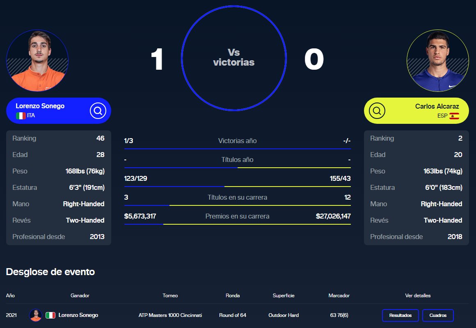476x328 pixels.
Task: Click Lorenzo Sonego's name in the blue banner
Action: point(40,106)
